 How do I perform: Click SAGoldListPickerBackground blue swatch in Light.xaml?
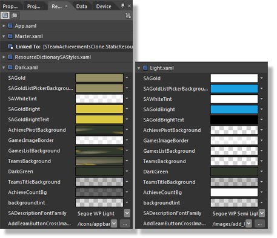(x=234, y=89)
